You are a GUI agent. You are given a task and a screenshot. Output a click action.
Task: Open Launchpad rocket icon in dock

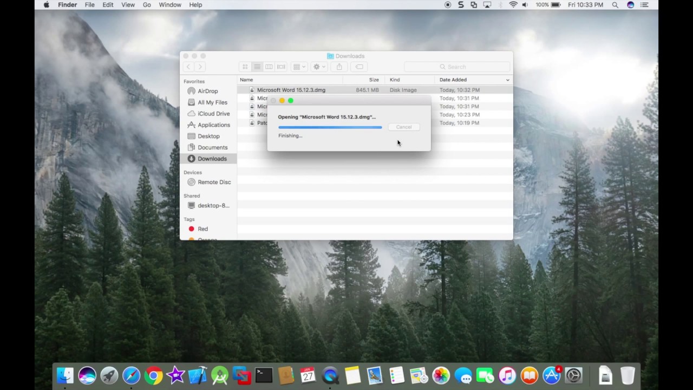point(109,375)
